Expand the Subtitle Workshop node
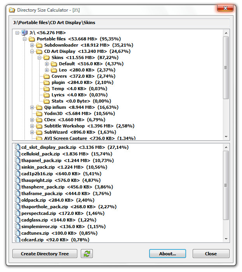The width and height of the screenshot is (242, 272). coord(32,126)
